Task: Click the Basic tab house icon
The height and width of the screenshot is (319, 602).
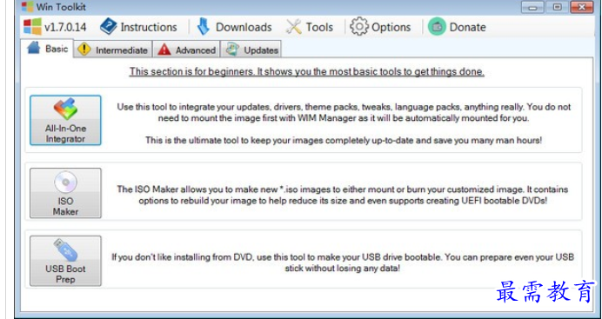Action: [x=34, y=48]
